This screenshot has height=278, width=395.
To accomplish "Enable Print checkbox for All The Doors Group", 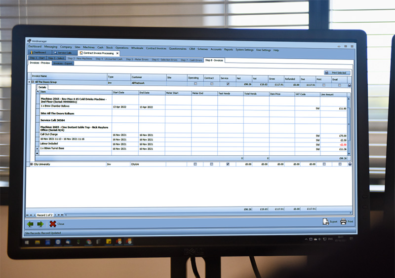I will (x=324, y=84).
